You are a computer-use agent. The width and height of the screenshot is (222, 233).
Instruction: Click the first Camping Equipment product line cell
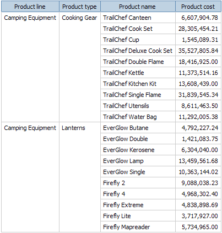30,67
